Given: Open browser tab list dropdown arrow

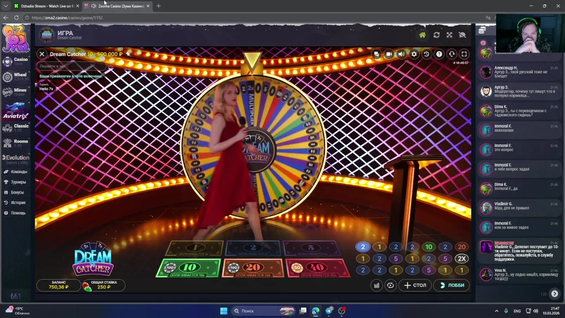Looking at the screenshot, I should point(5,6).
